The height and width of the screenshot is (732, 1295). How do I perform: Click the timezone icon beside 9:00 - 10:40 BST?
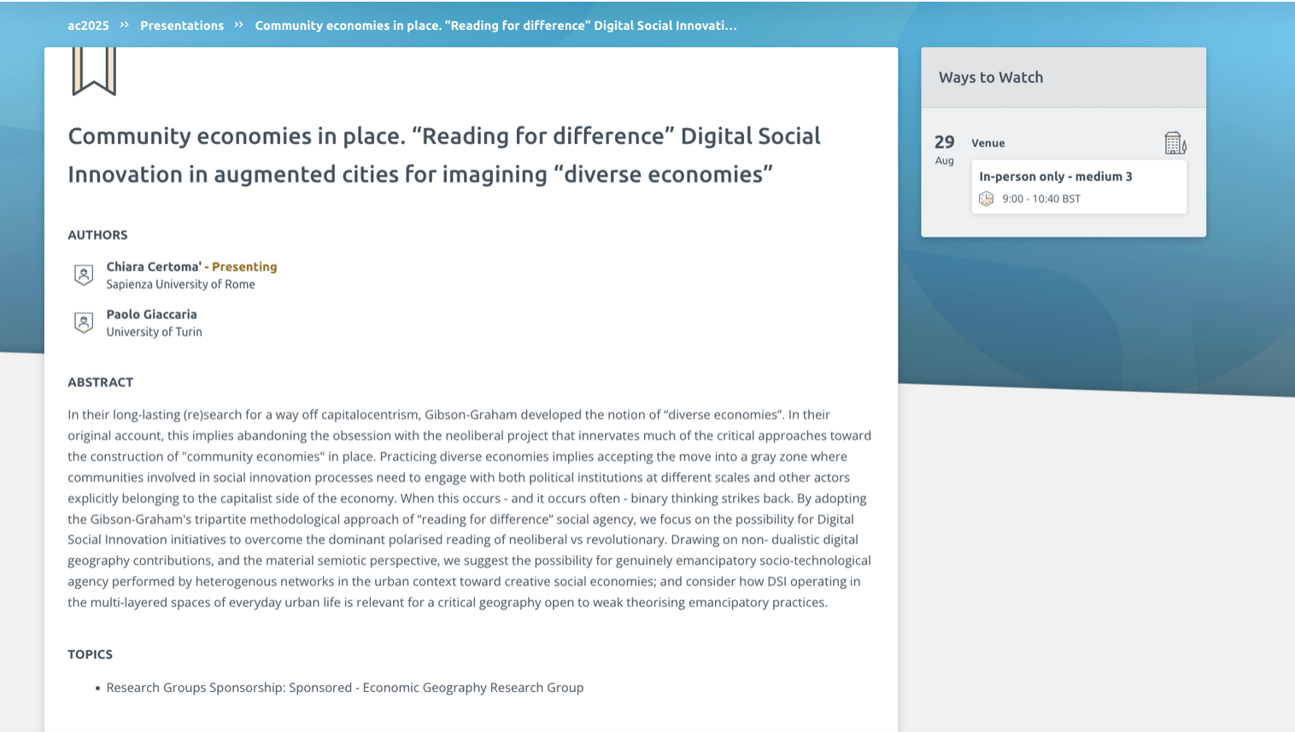[987, 199]
